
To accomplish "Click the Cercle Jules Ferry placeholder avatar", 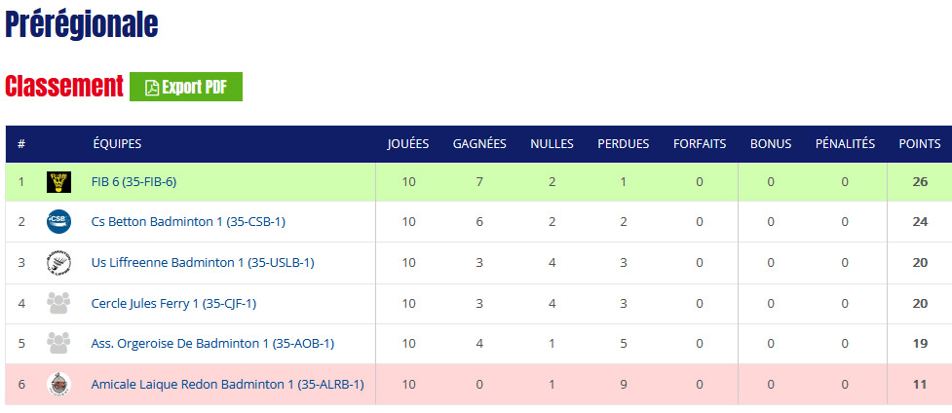I will (58, 303).
